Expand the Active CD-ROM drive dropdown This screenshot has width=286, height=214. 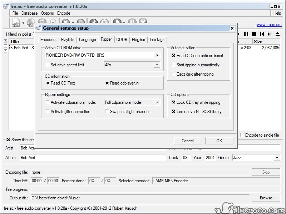coord(157,55)
